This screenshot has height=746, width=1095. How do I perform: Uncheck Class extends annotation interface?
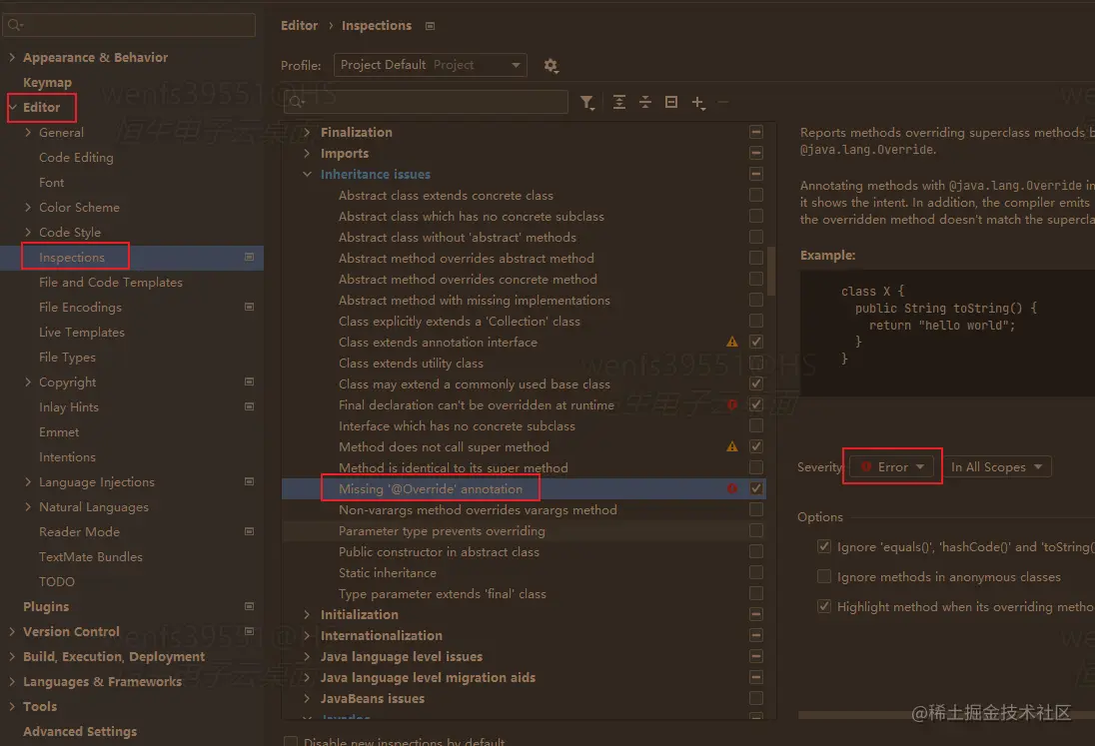(756, 342)
